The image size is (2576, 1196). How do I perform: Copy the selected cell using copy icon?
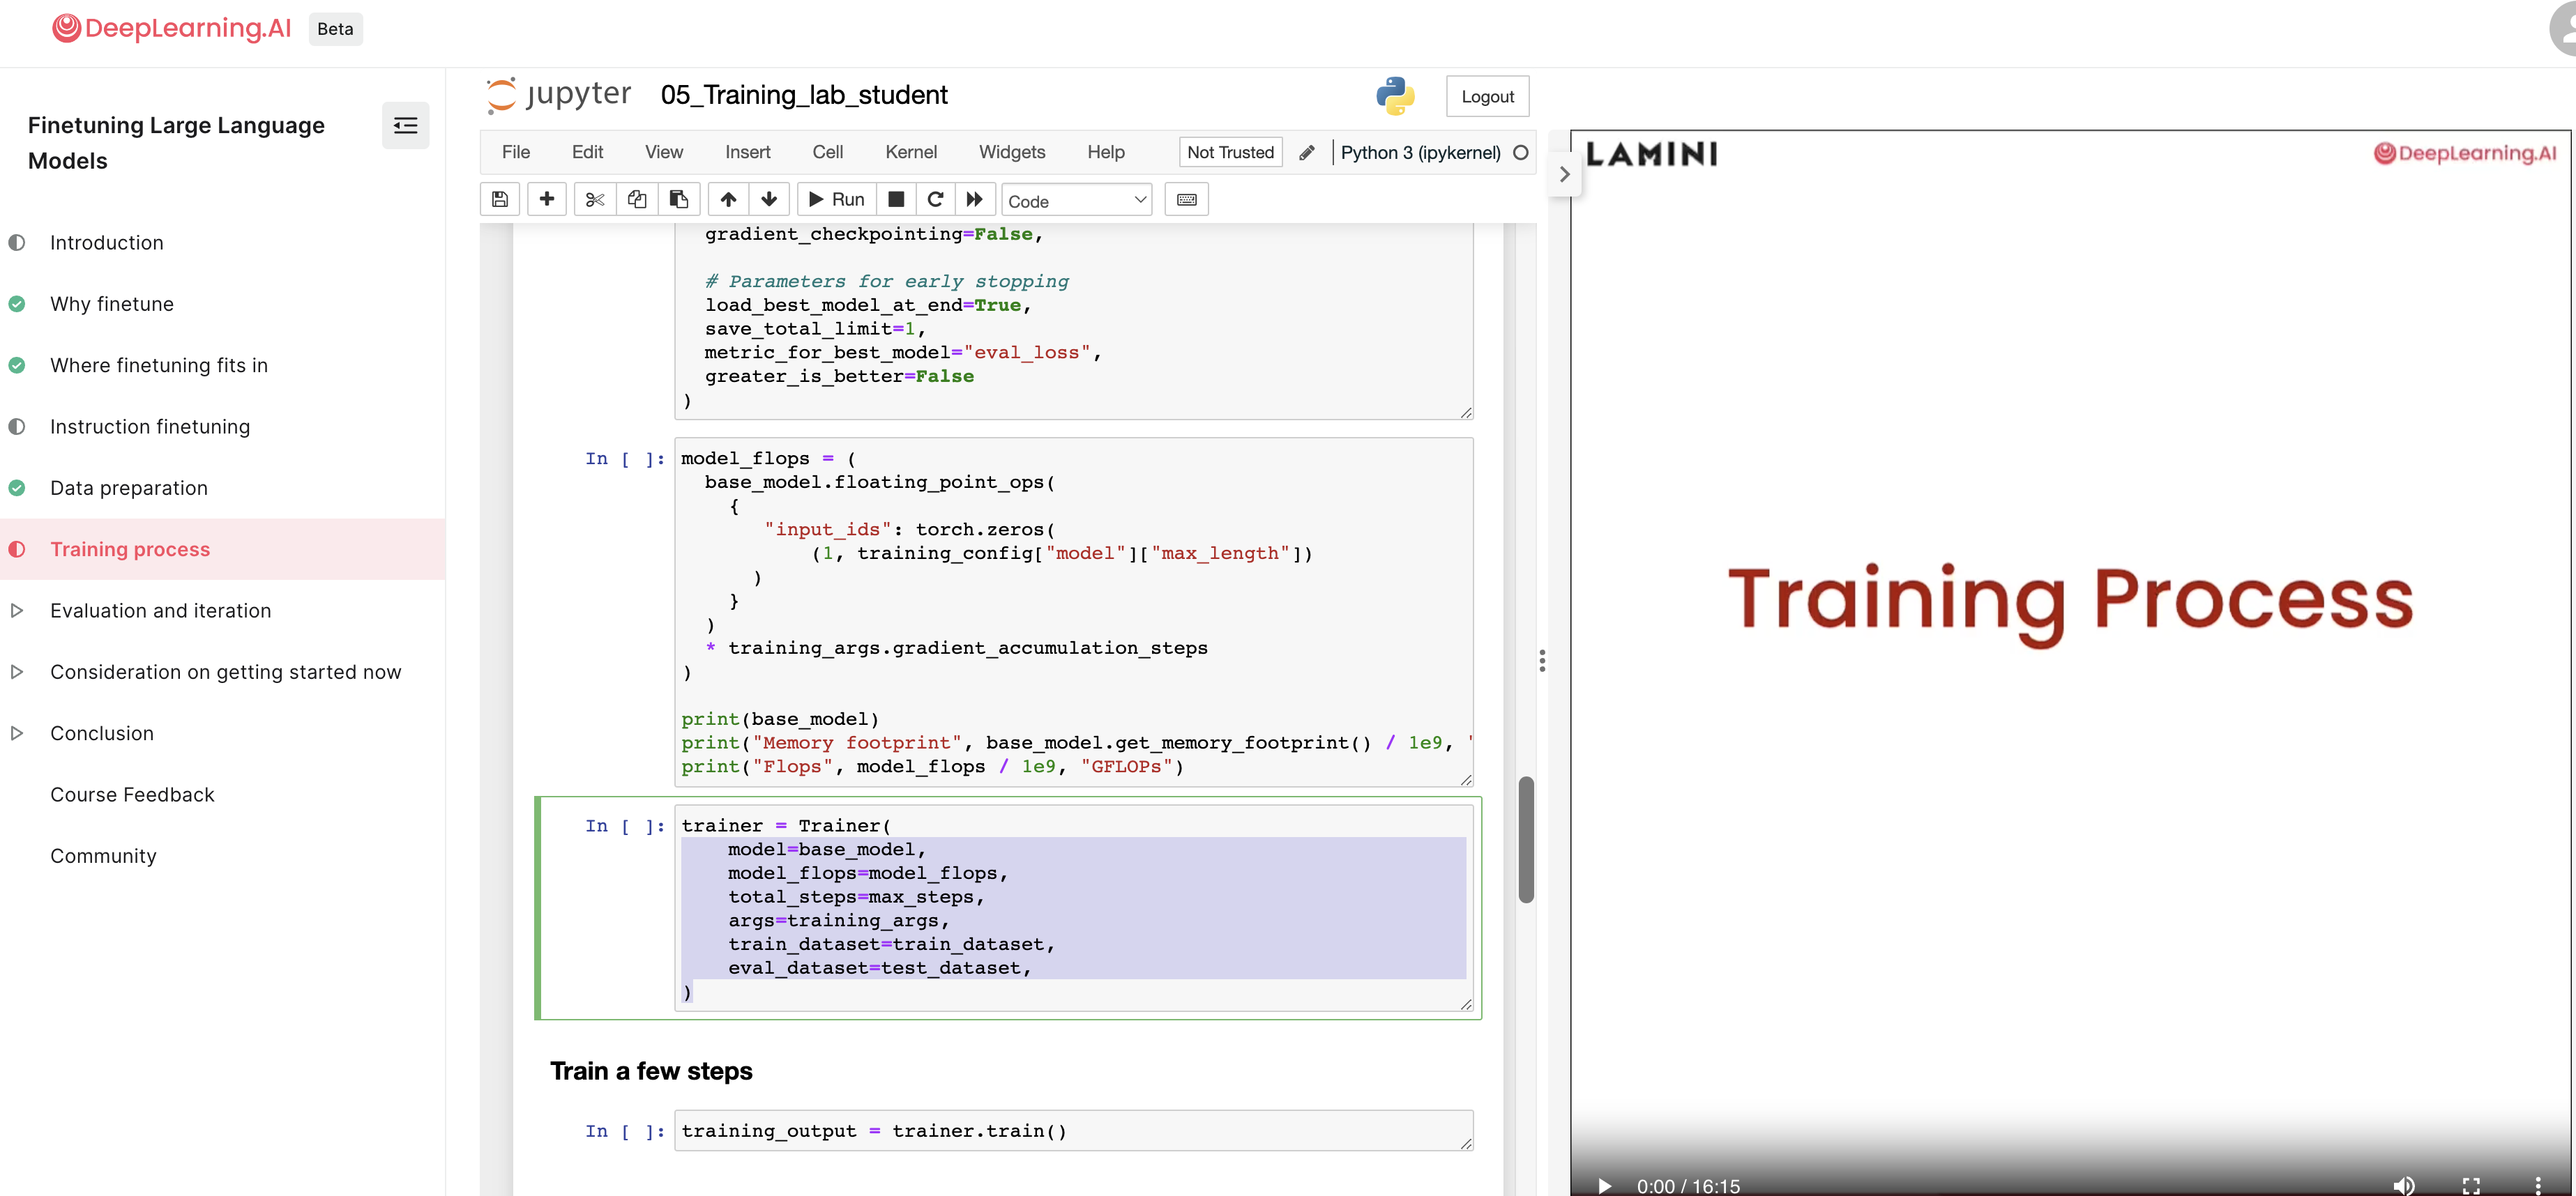tap(637, 199)
